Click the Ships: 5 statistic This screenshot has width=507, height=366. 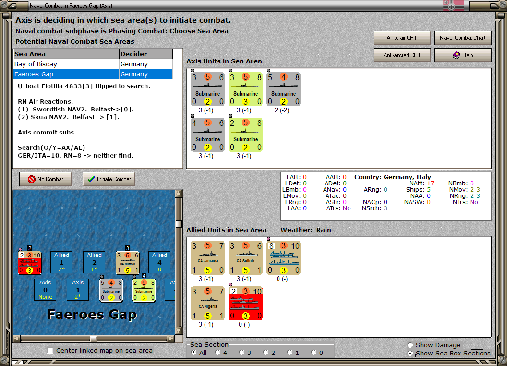point(418,190)
